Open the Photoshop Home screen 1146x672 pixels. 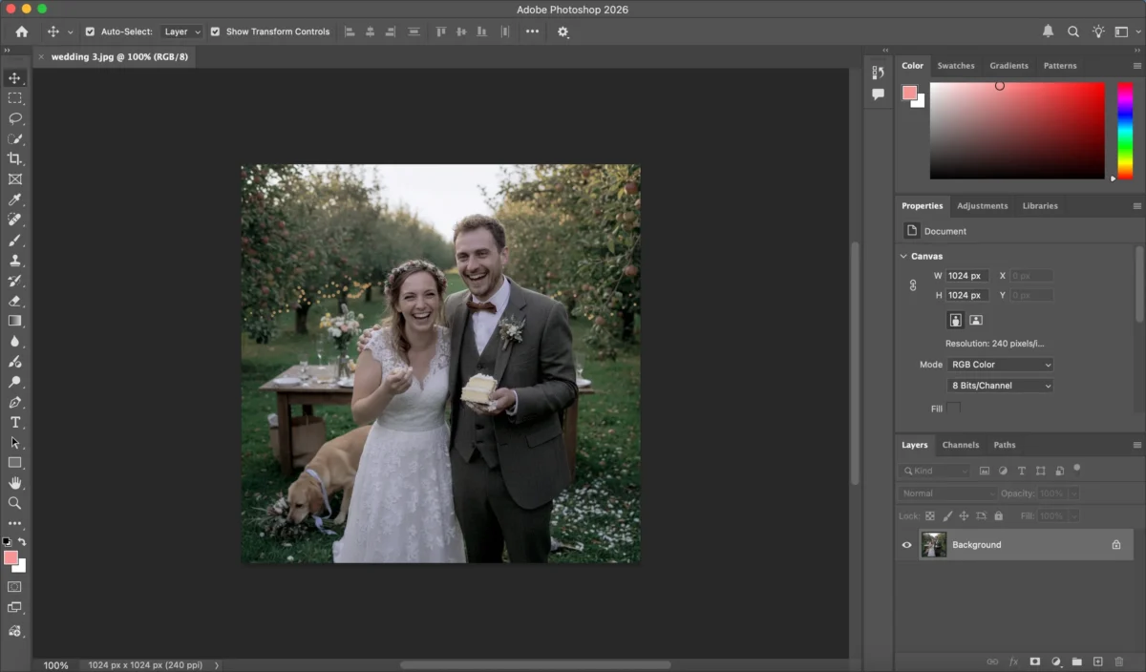[x=22, y=31]
